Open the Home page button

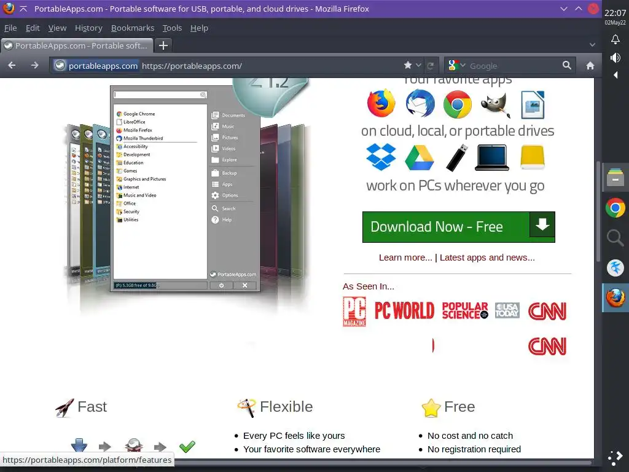click(x=590, y=66)
